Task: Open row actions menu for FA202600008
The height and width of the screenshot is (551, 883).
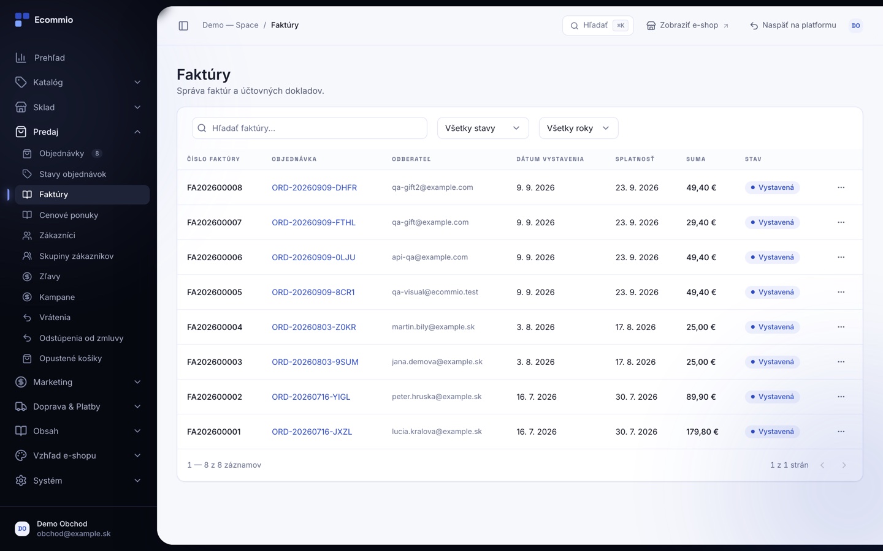Action: click(x=841, y=187)
